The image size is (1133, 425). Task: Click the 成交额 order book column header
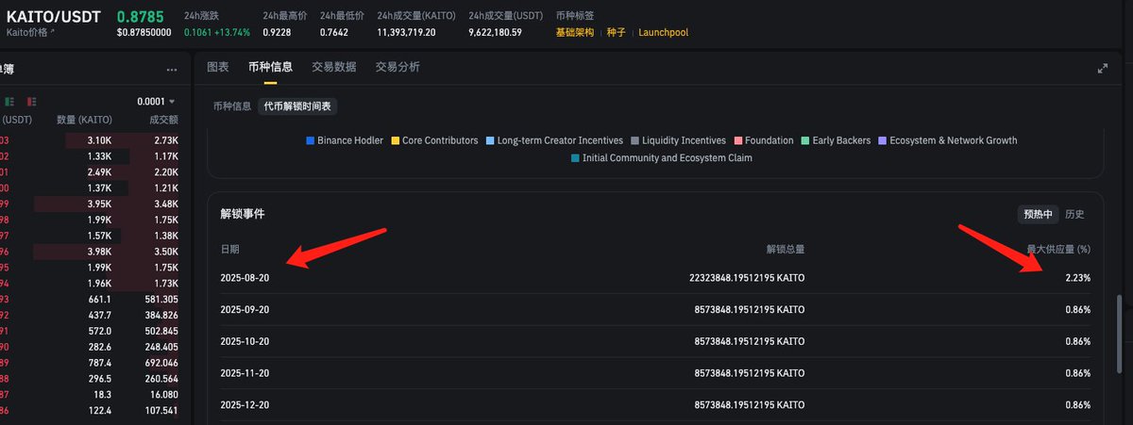[x=163, y=120]
